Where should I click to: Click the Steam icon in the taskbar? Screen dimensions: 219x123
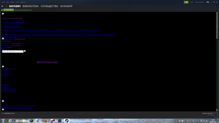point(67,121)
